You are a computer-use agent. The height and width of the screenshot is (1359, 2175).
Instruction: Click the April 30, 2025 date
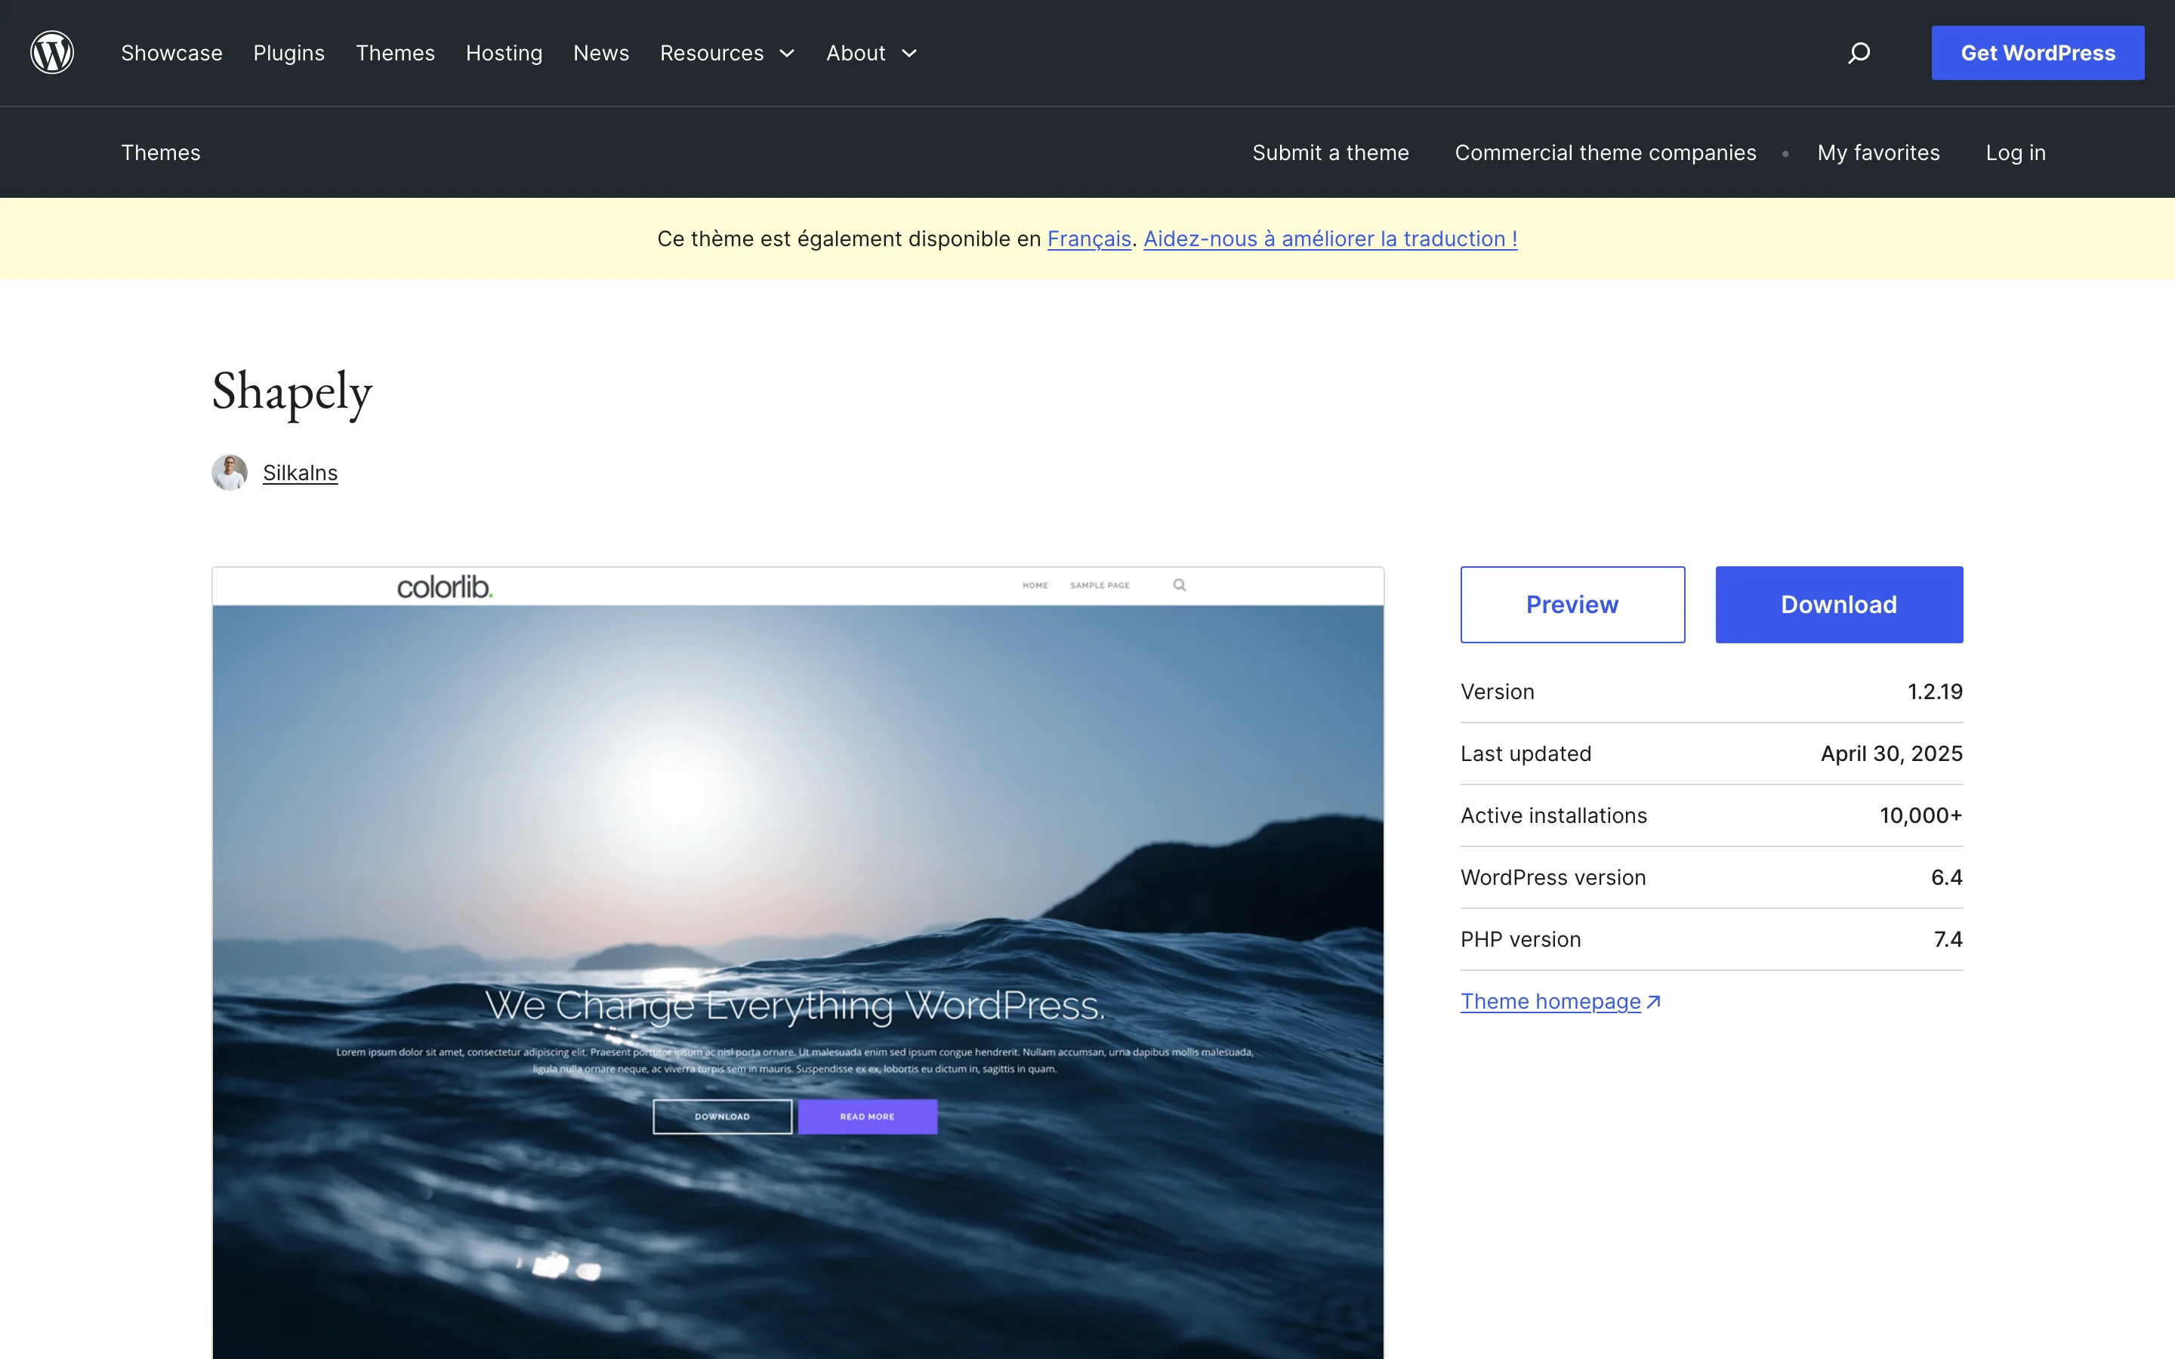pos(1891,754)
